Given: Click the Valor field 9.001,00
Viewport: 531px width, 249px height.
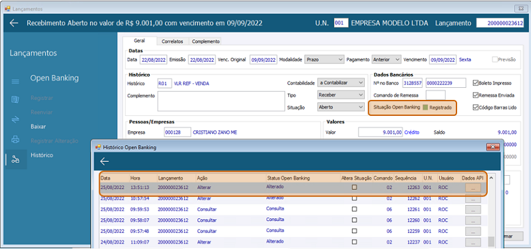Looking at the screenshot, I should (x=381, y=132).
